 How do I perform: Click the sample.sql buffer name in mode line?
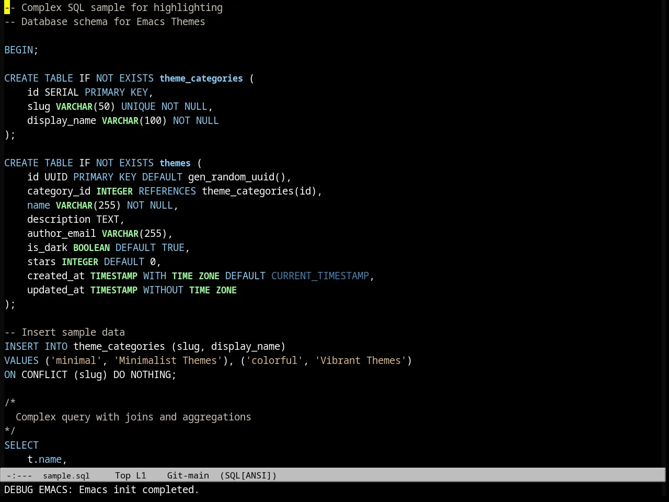[x=66, y=475]
